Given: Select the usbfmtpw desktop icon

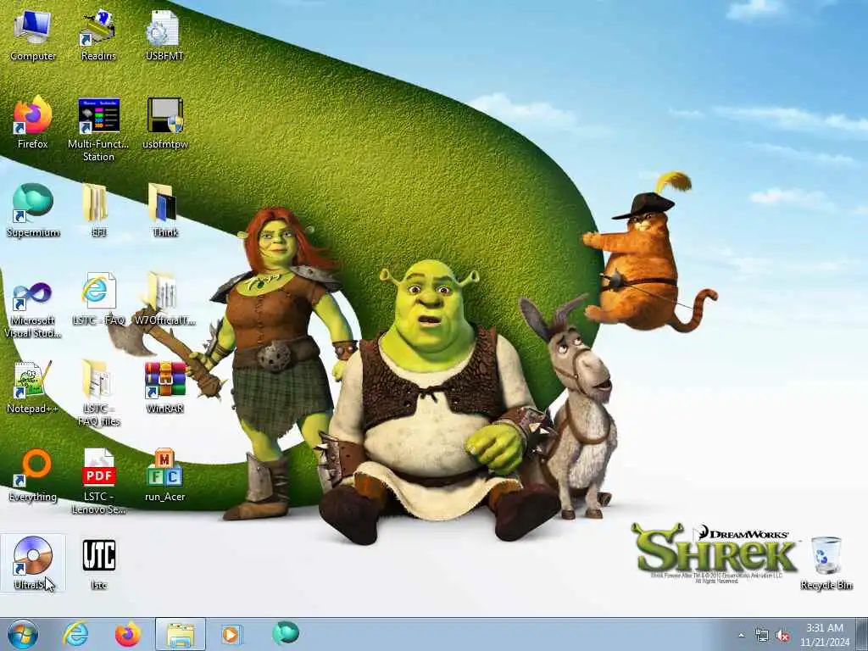Looking at the screenshot, I should [165, 123].
